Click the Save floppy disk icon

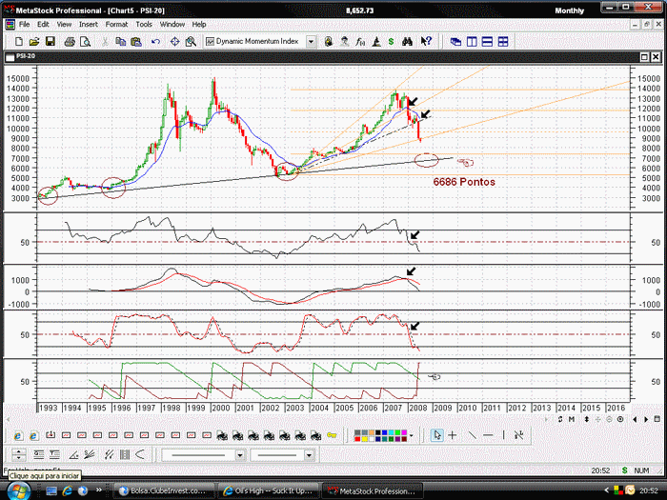click(51, 41)
